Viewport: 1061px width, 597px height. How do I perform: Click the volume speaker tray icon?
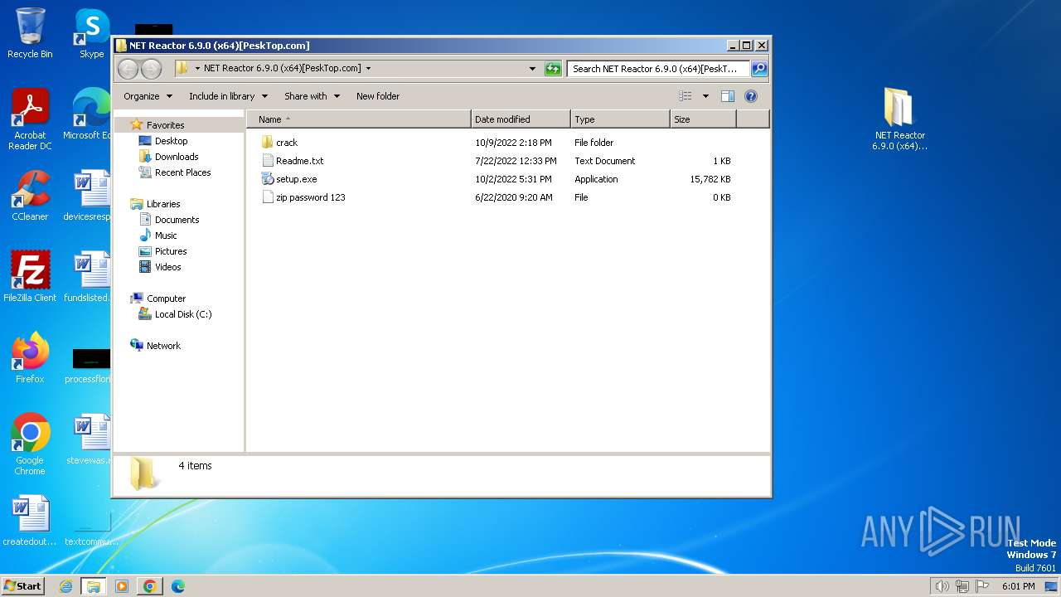click(942, 586)
